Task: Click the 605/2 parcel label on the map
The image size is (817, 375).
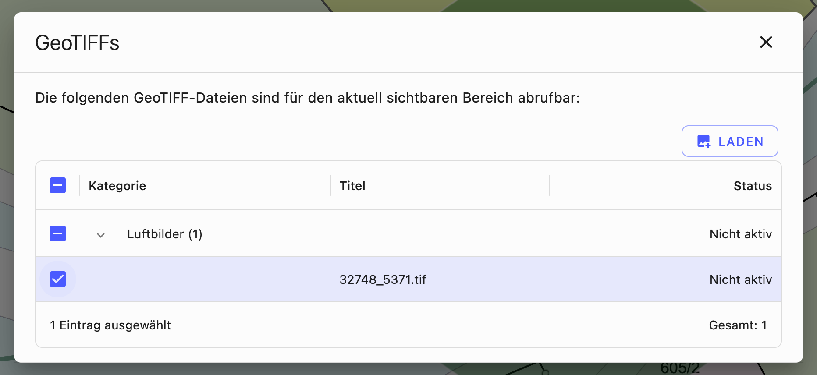Action: pyautogui.click(x=680, y=369)
